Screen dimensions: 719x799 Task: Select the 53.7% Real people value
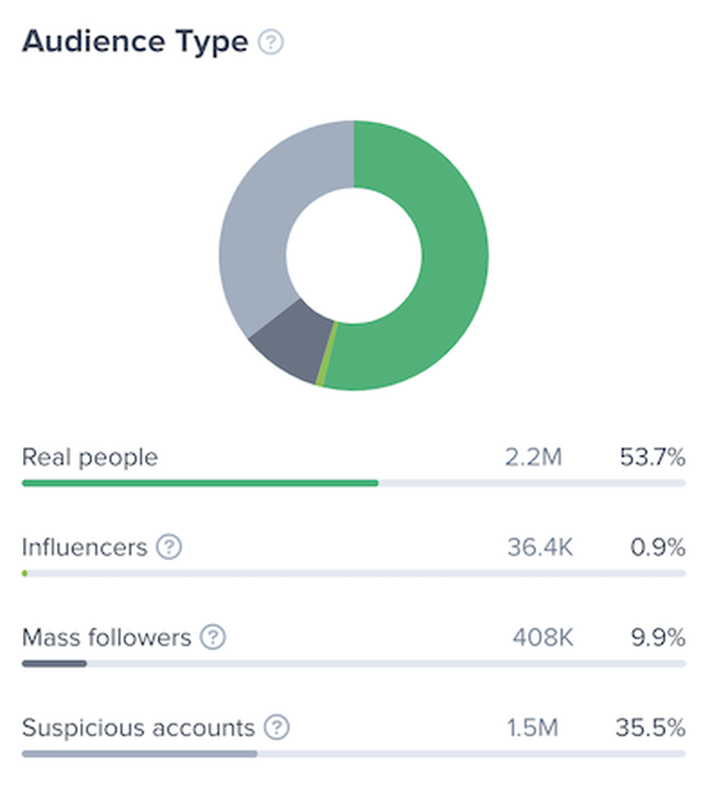652,457
